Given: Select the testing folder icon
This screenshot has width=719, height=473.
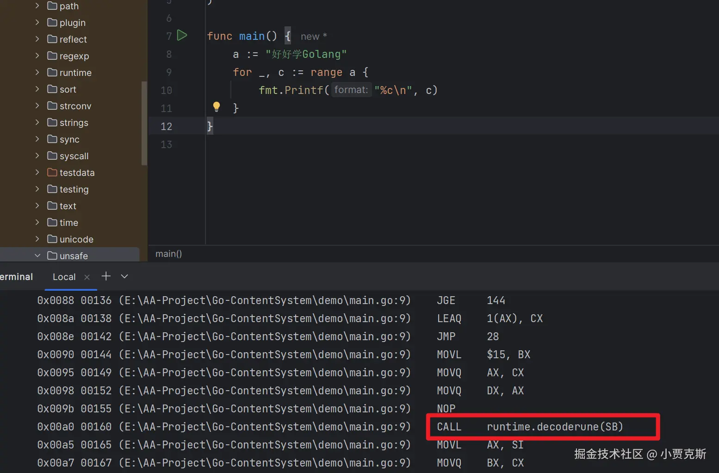Looking at the screenshot, I should (52, 189).
